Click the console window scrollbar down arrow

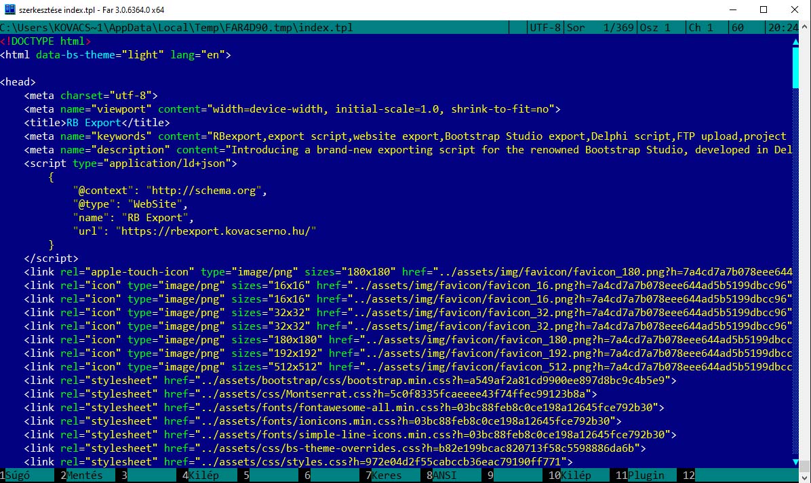pos(806,478)
